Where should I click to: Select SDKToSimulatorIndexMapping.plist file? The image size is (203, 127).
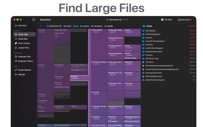pos(168,66)
